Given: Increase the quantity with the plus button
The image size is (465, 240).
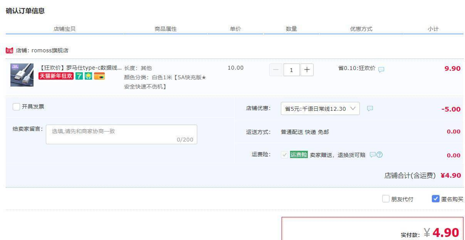Looking at the screenshot, I should pyautogui.click(x=306, y=70).
